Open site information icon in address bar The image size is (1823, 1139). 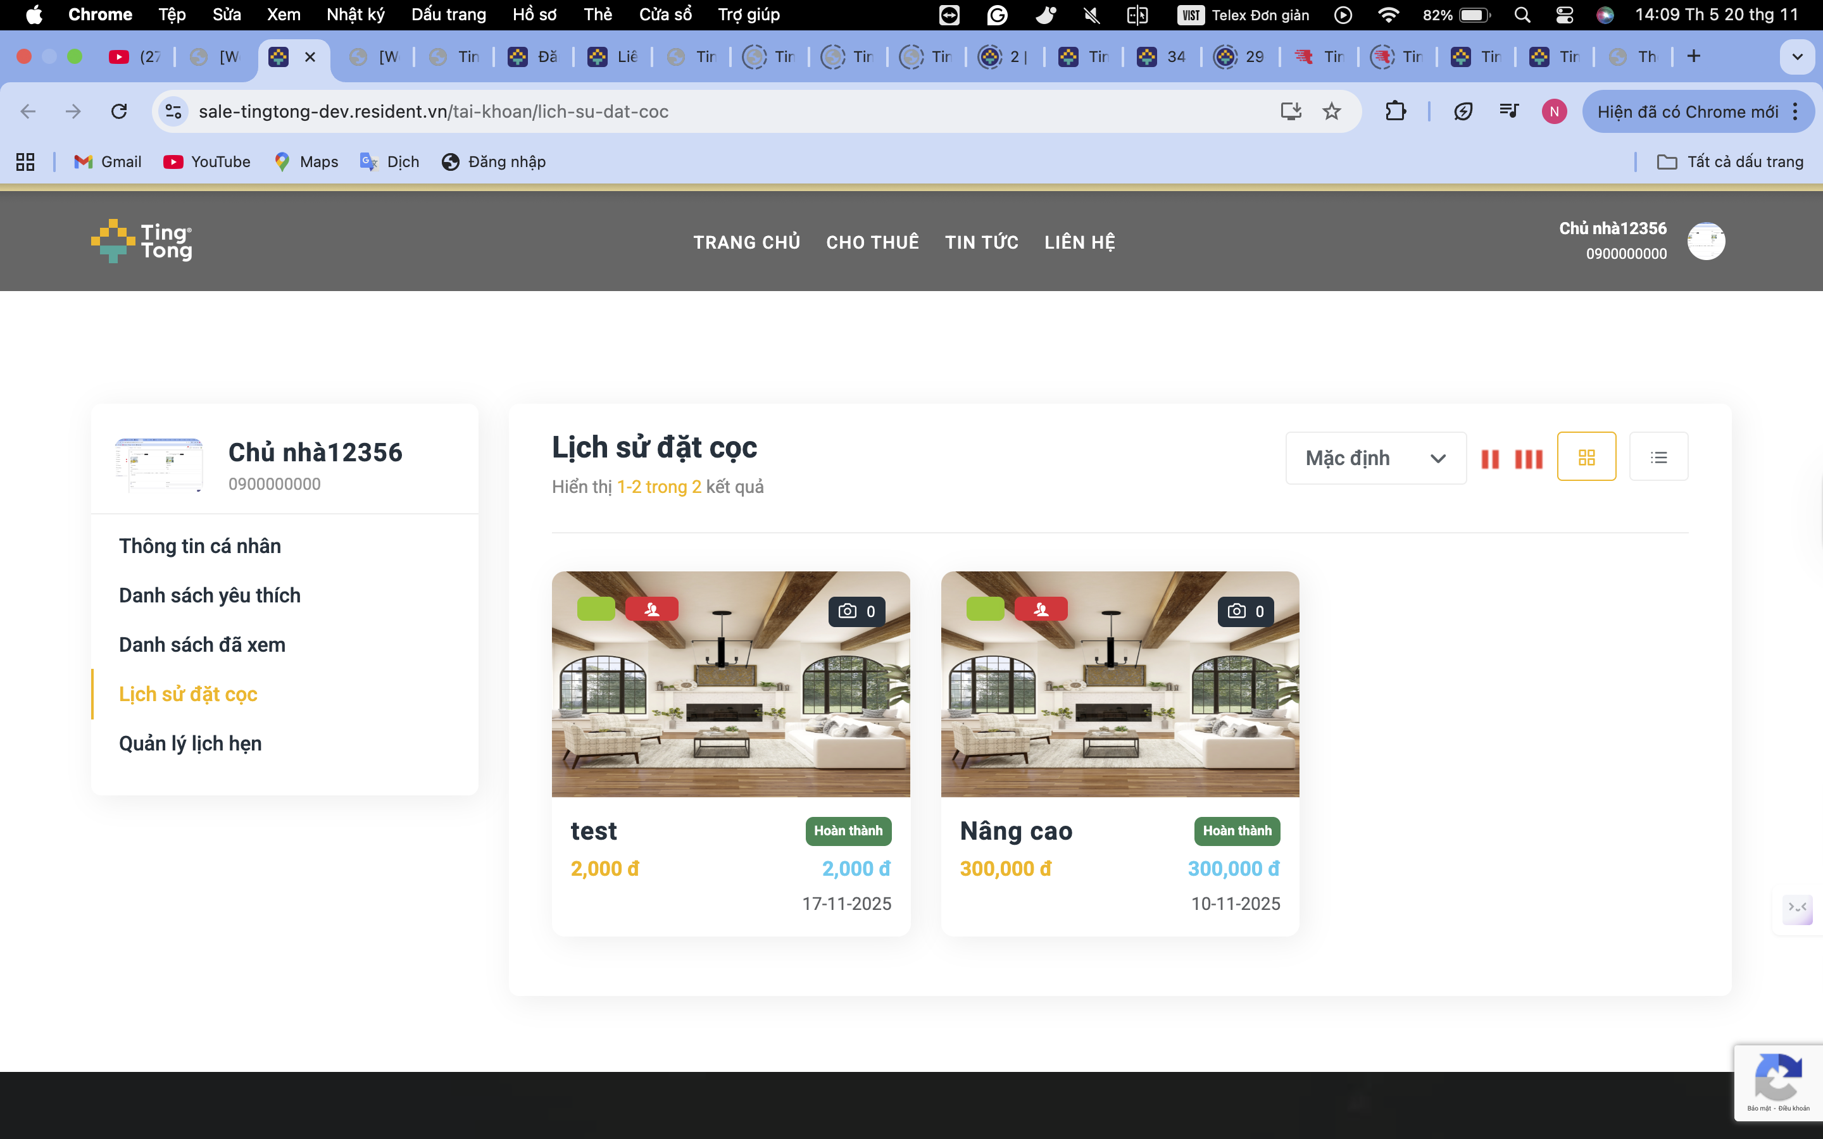(x=173, y=111)
